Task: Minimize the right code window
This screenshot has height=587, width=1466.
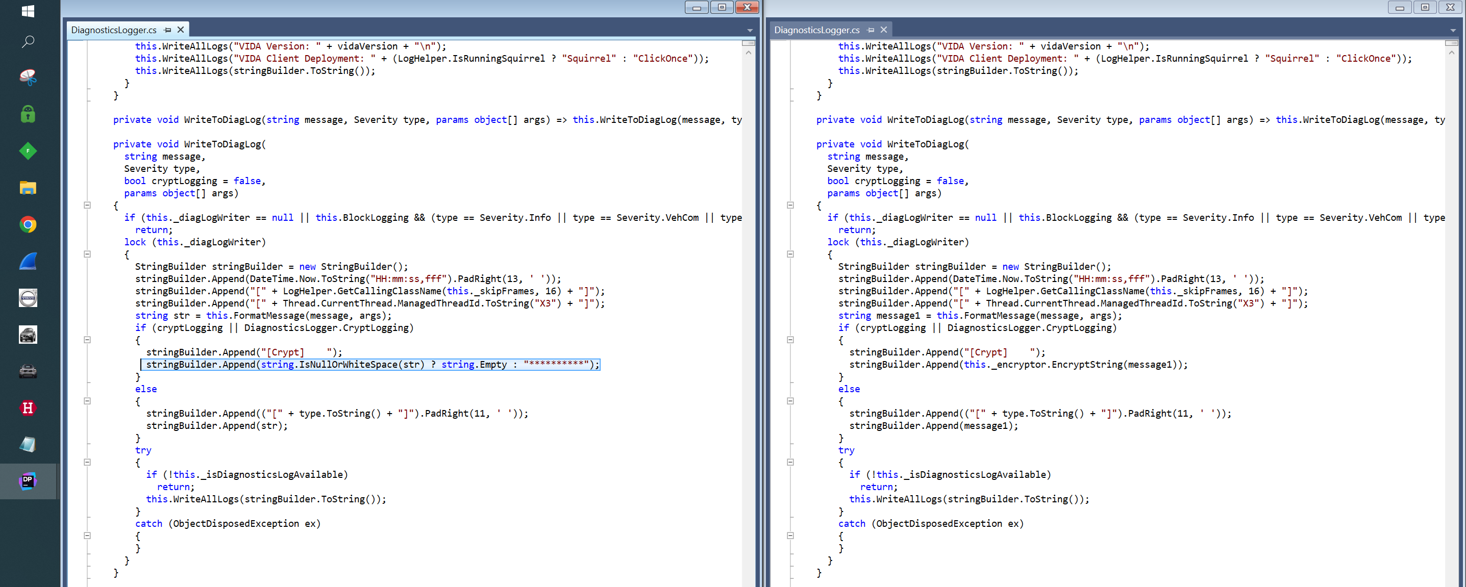Action: coord(1400,7)
